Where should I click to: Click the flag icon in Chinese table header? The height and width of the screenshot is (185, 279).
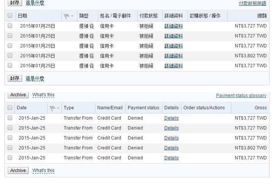tap(66, 16)
